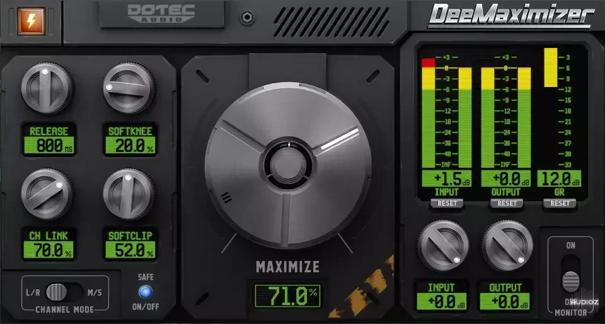Click the Softknee knob

(x=129, y=88)
